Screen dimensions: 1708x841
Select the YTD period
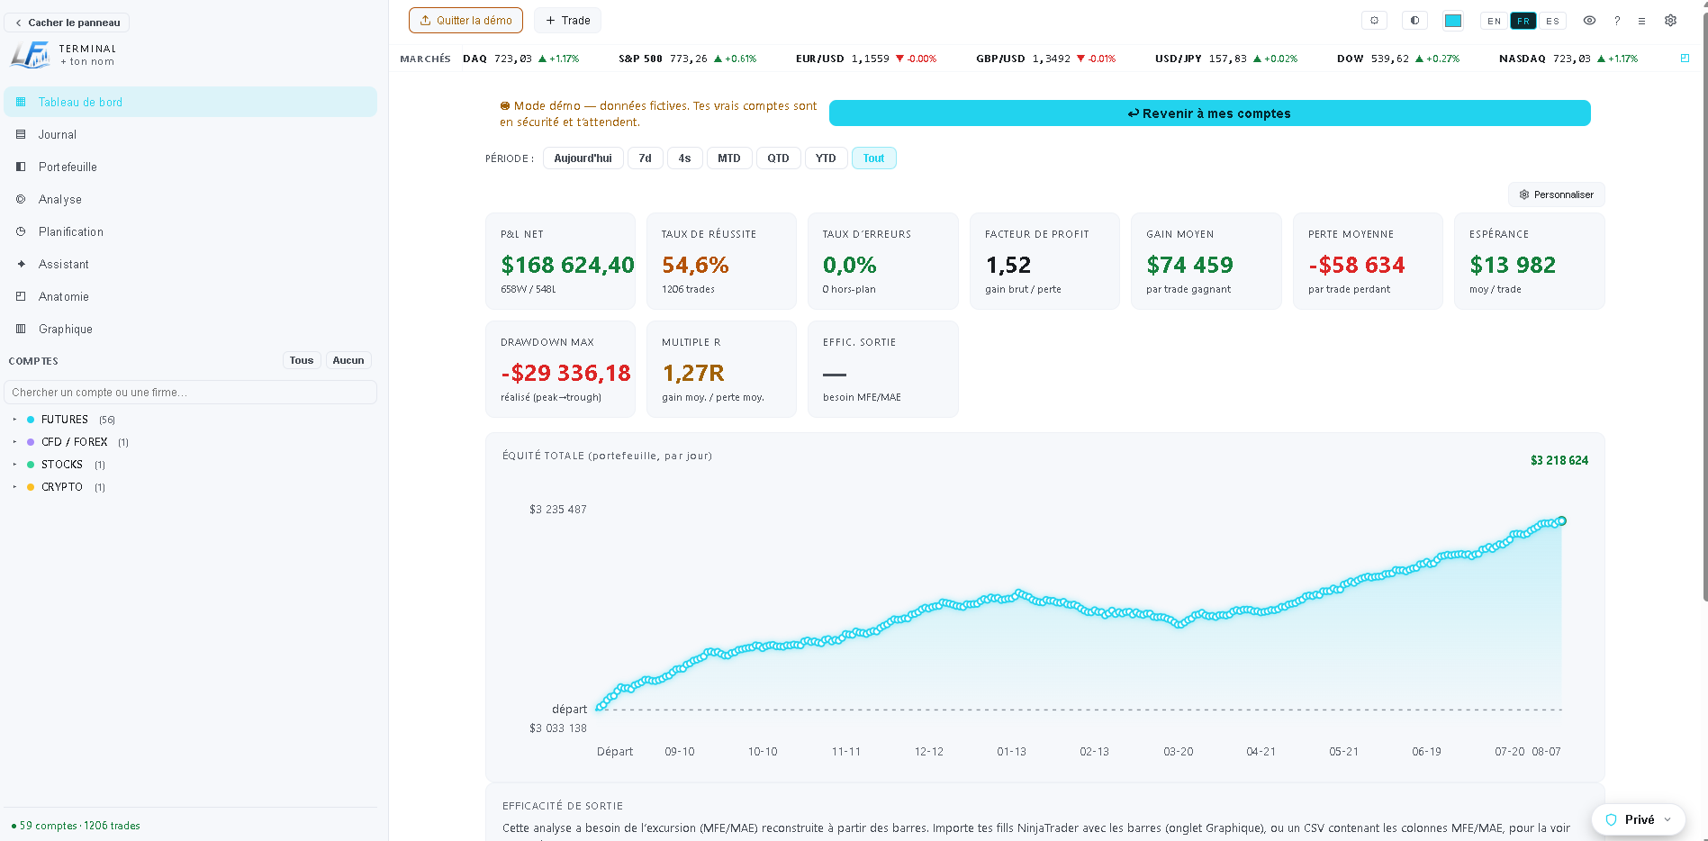pos(826,158)
